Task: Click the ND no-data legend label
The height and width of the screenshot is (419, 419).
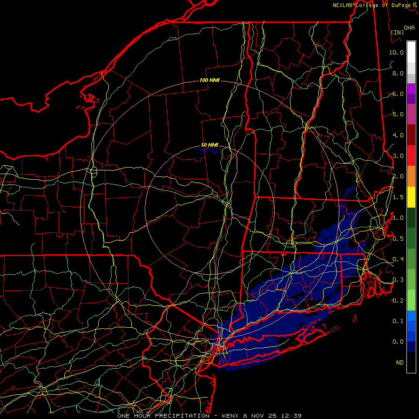Action: click(400, 363)
